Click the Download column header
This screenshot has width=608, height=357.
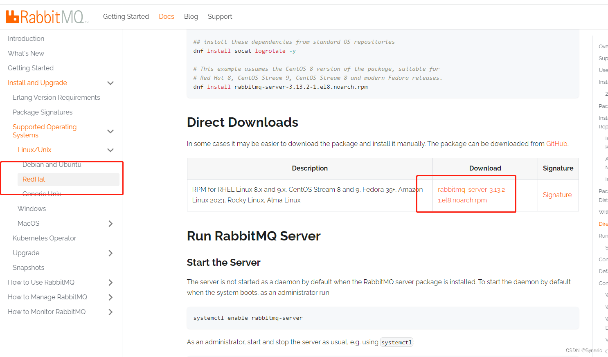tap(485, 168)
